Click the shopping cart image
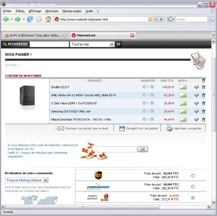 198,61
